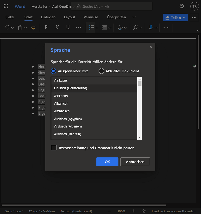Click the paragraph alignment icon
The image size is (201, 214).
105,28
